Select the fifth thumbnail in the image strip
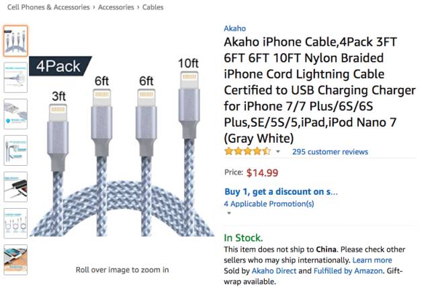Image resolution: width=430 pixels, height=288 pixels. 15,186
